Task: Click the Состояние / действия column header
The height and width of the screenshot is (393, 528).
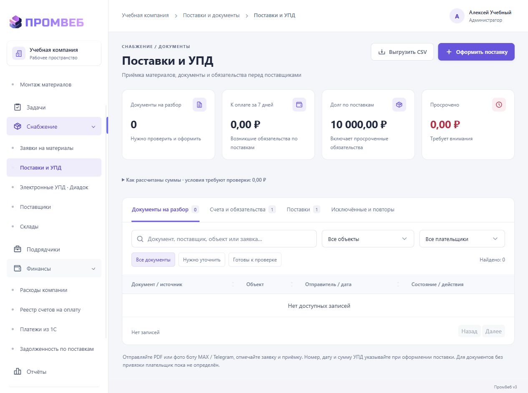Action: [x=437, y=284]
